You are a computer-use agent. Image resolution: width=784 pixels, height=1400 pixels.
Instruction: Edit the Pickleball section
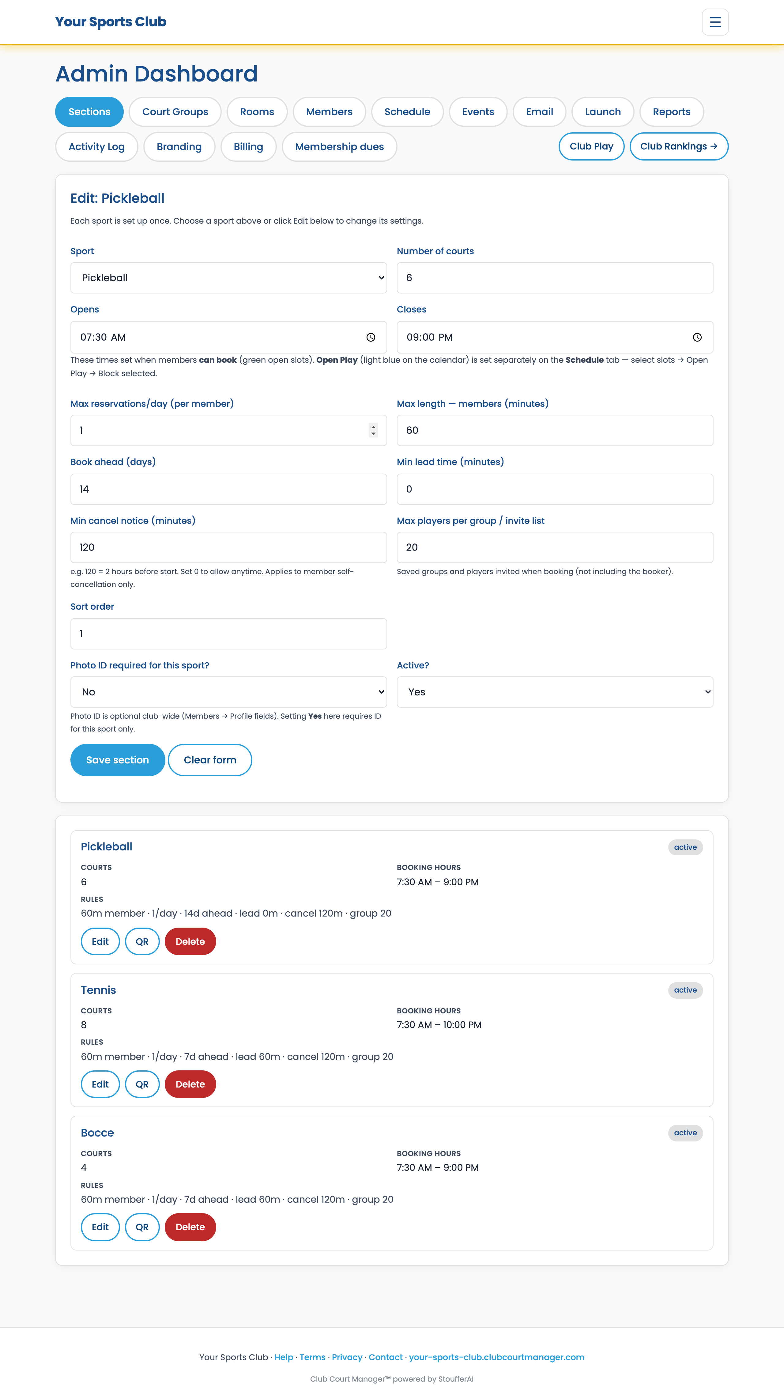coord(100,941)
